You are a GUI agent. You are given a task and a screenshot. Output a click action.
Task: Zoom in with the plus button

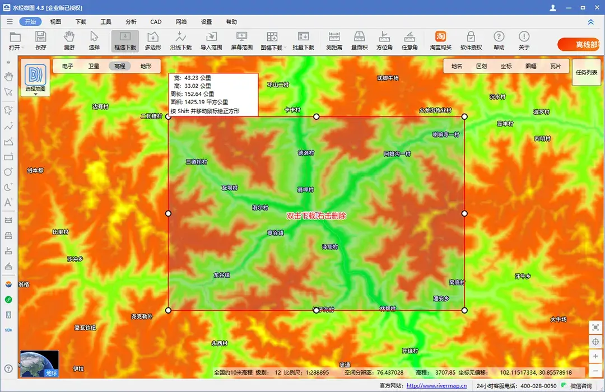(x=595, y=356)
